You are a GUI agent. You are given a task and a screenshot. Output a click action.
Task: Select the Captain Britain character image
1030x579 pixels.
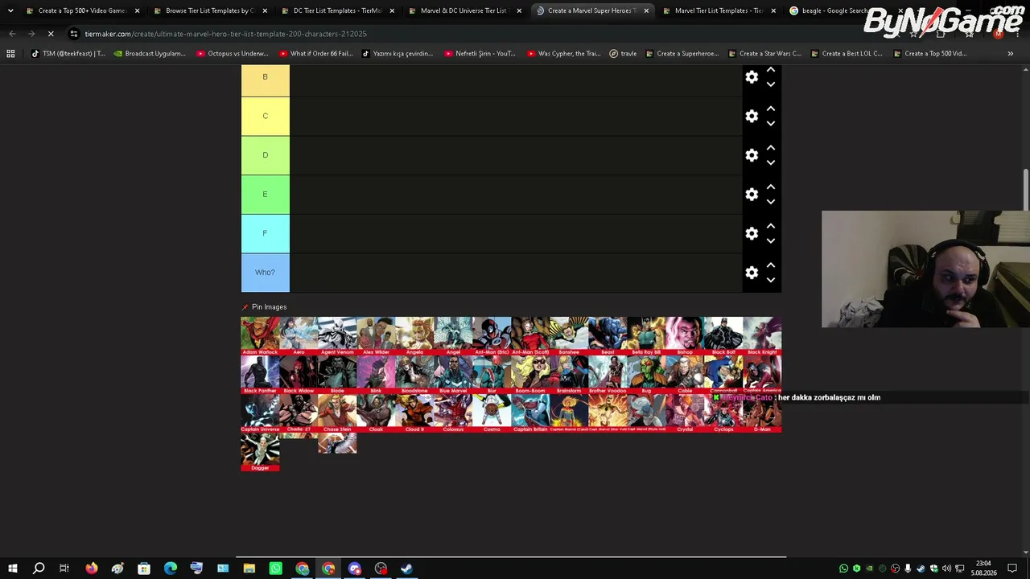pos(530,413)
